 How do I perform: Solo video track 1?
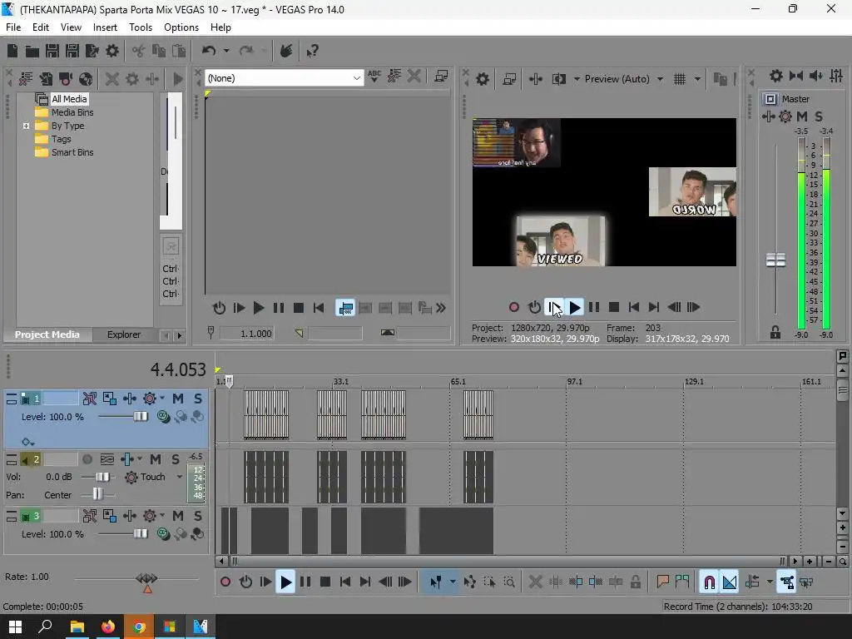(x=198, y=399)
